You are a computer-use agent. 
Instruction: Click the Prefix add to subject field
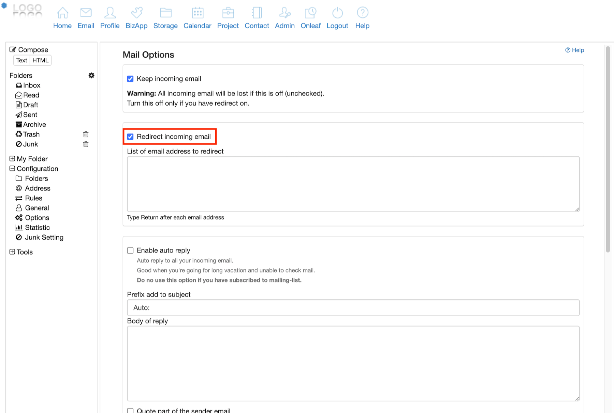pyautogui.click(x=353, y=308)
